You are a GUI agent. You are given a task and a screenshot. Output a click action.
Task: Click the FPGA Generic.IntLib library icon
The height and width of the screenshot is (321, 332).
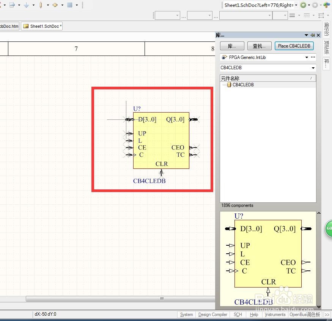click(224, 57)
